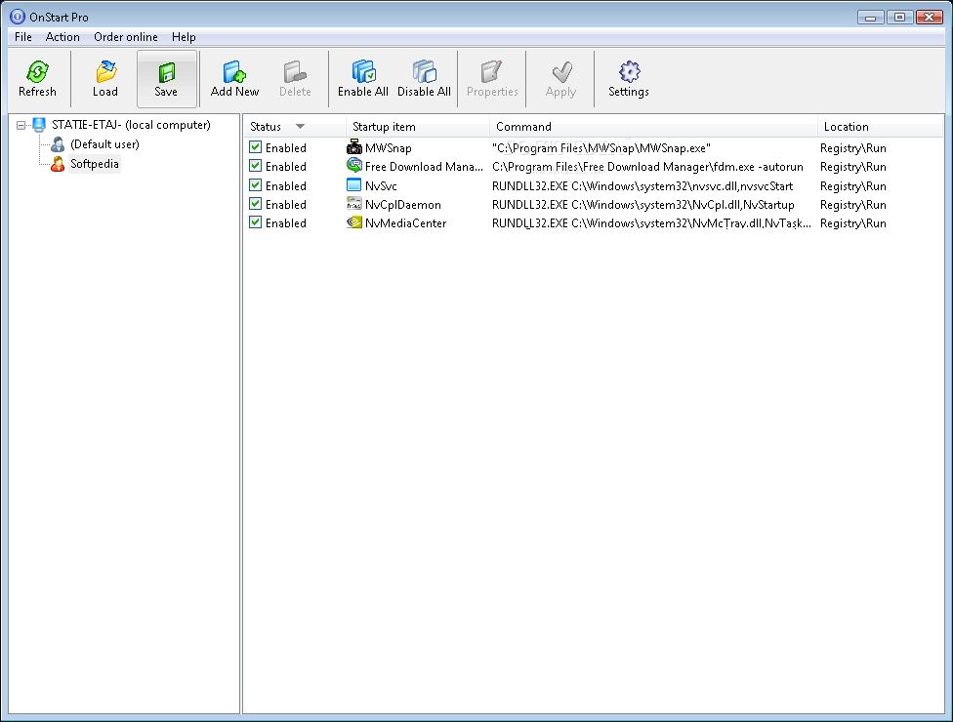Select STATIE-ETAJ- (local computer) tree item
The image size is (953, 722).
[x=131, y=125]
